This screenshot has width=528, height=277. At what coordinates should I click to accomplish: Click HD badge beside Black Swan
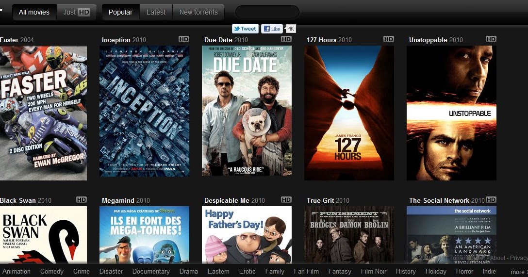click(x=82, y=200)
